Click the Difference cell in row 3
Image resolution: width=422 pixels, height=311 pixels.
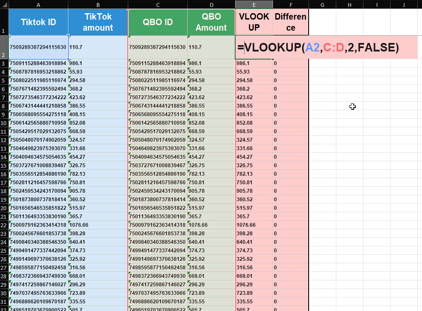pyautogui.click(x=290, y=63)
